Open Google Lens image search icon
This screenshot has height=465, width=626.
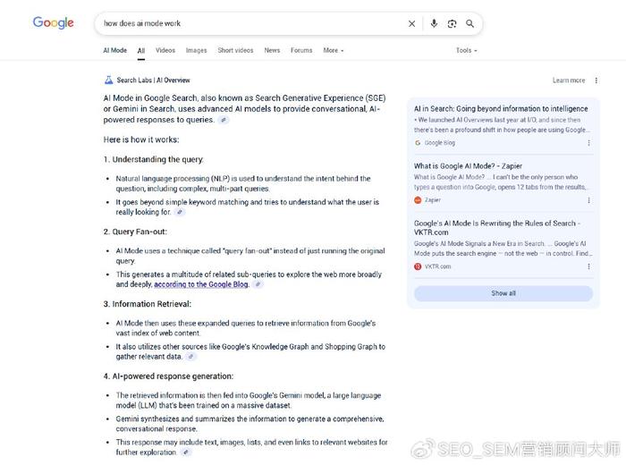point(452,23)
